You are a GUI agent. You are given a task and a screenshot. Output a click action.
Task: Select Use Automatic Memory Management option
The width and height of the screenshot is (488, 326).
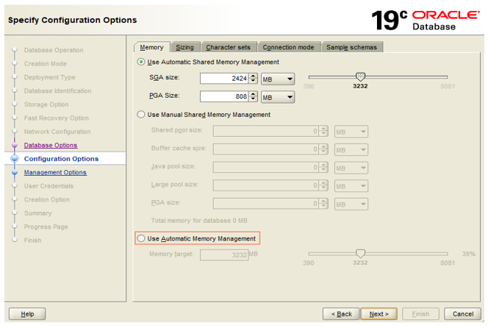click(x=141, y=238)
